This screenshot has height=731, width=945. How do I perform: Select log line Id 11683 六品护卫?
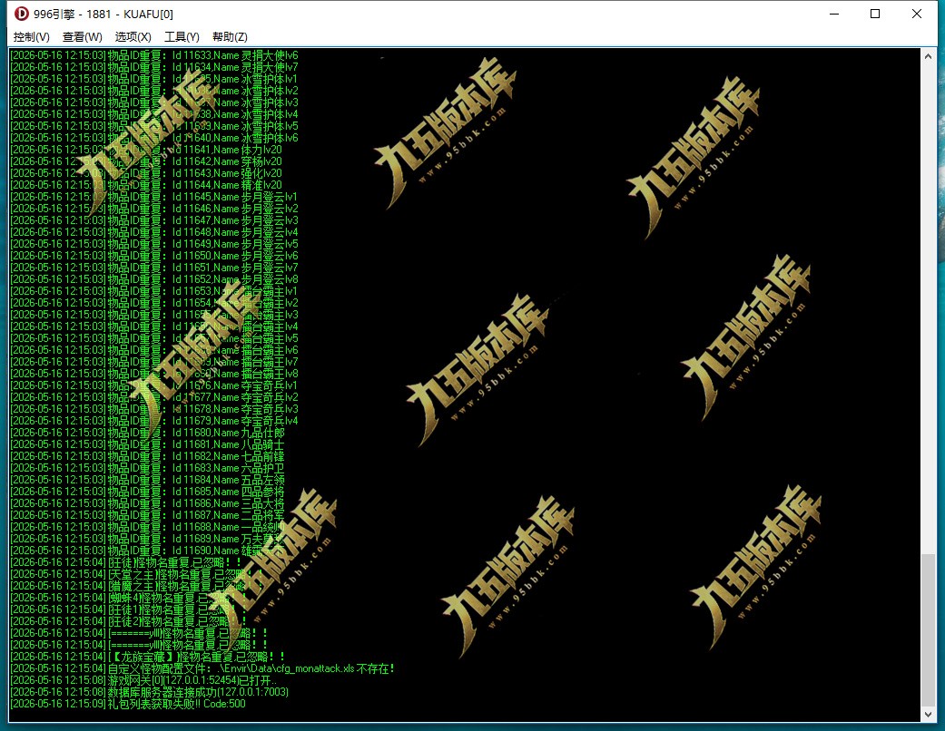pyautogui.click(x=148, y=468)
